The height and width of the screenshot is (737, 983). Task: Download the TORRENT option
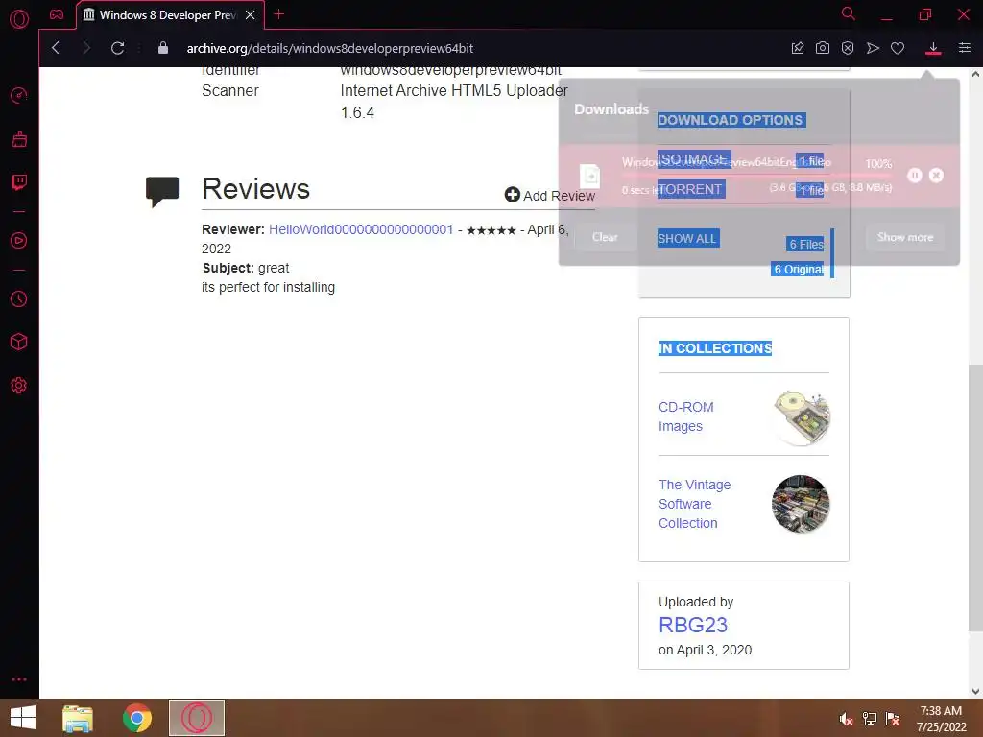691,189
